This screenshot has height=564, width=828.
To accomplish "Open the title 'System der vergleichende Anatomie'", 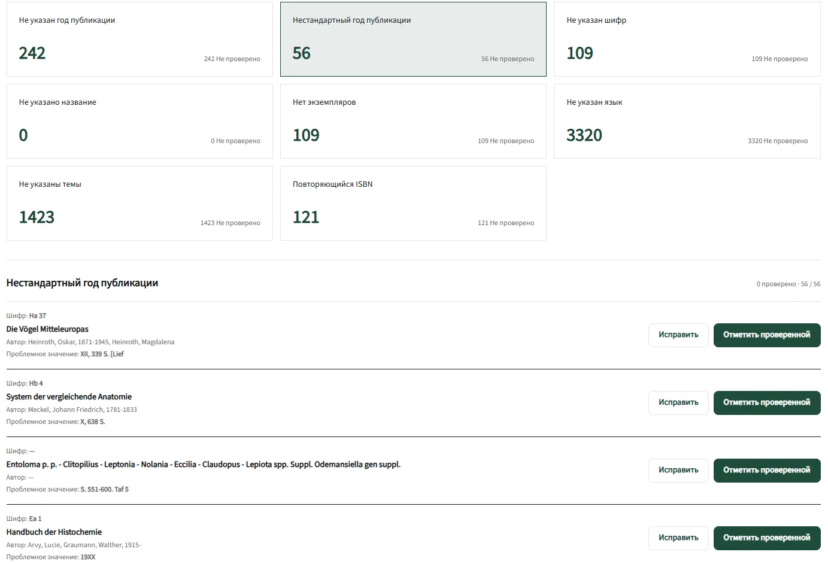I will (69, 397).
